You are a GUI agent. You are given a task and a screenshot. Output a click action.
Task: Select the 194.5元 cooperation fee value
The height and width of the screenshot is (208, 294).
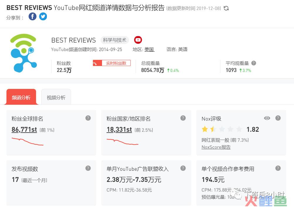click(x=213, y=180)
